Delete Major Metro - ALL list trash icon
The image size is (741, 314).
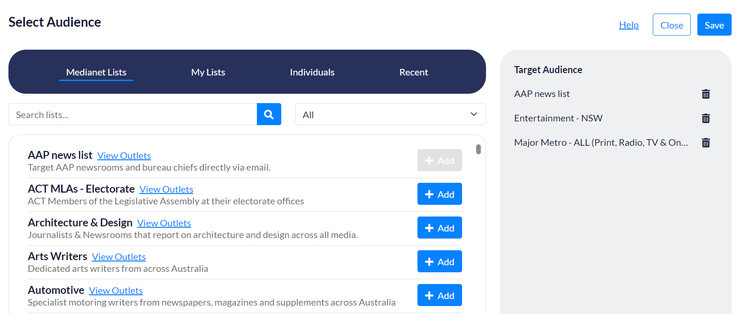706,143
